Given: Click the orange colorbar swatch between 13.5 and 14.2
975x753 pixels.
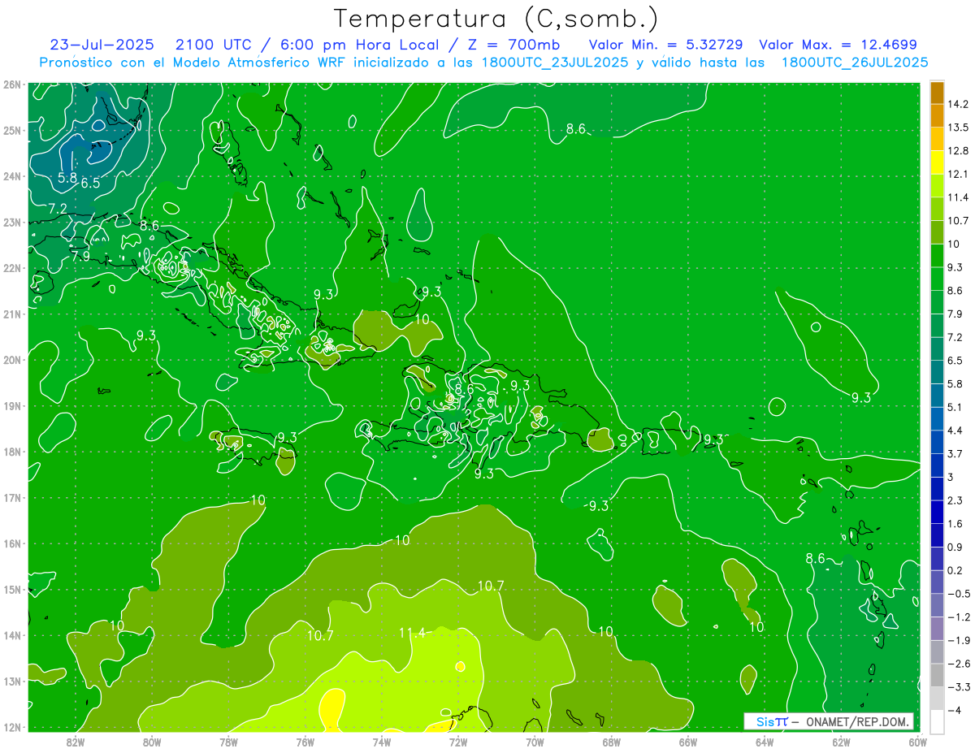Looking at the screenshot, I should pyautogui.click(x=937, y=115).
